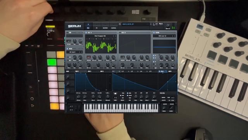Select the ENV 3 tab

coord(102,72)
